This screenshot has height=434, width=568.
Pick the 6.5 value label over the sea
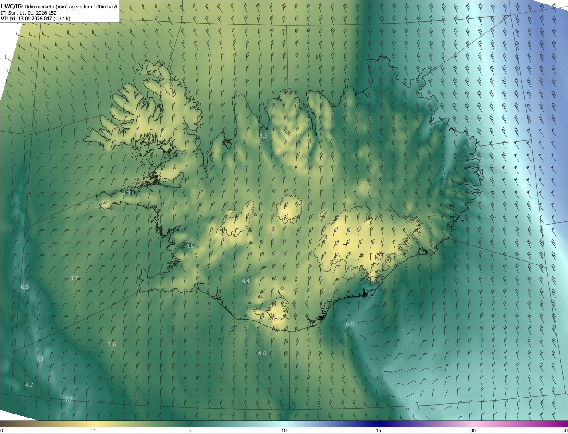(x=25, y=287)
